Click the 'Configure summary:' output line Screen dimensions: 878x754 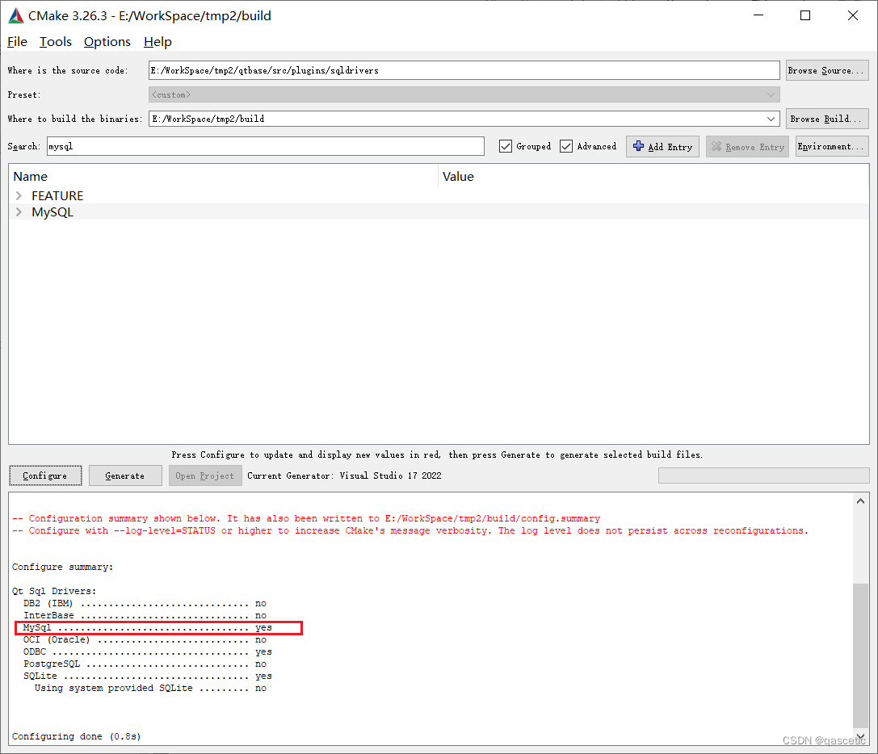tap(63, 567)
